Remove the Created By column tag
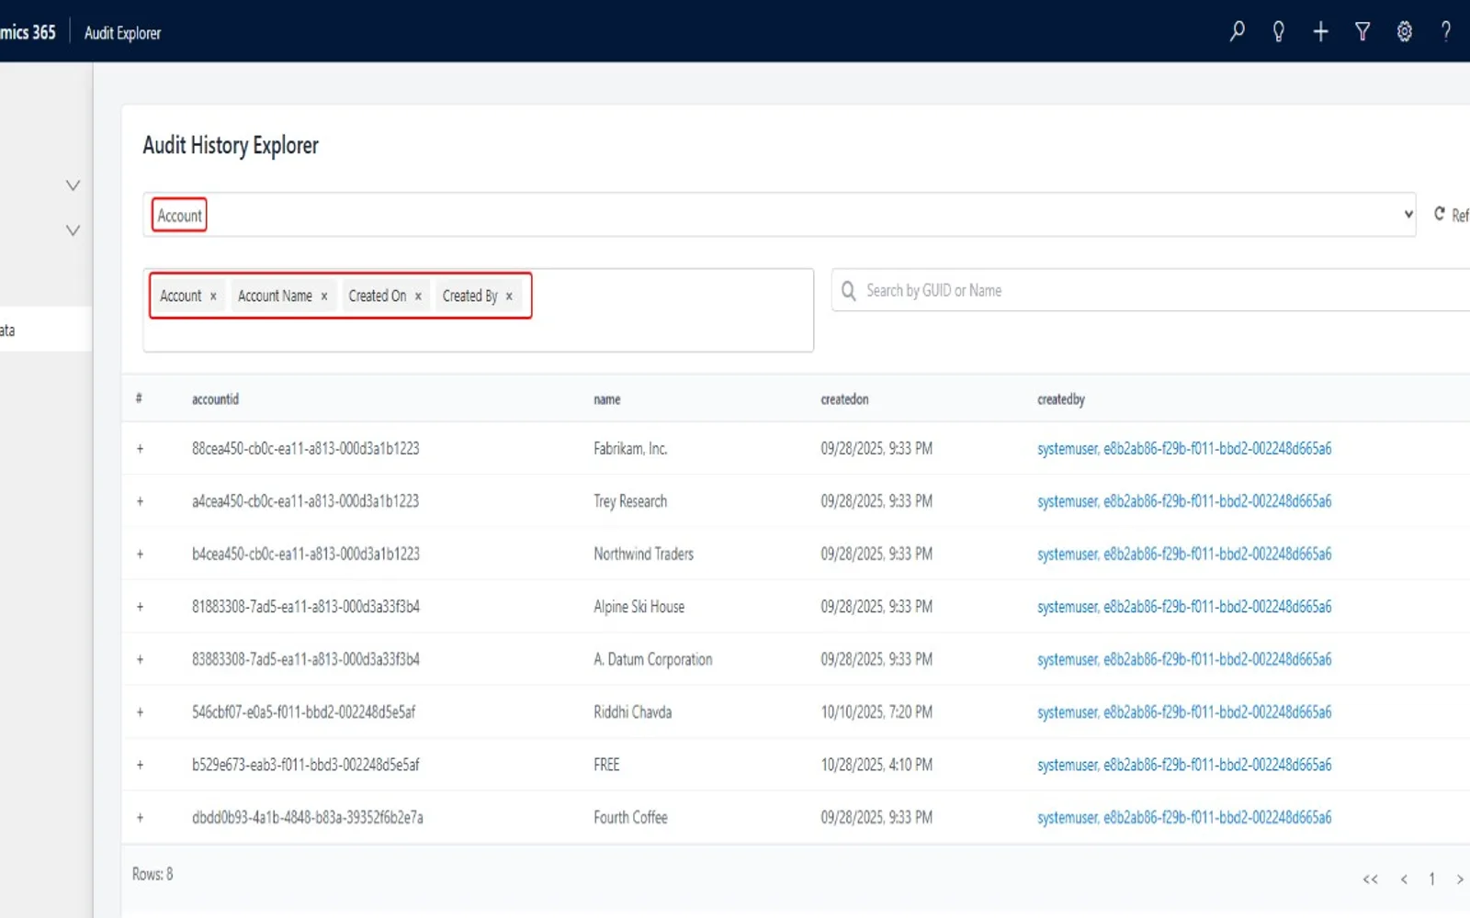1470x918 pixels. pyautogui.click(x=509, y=297)
